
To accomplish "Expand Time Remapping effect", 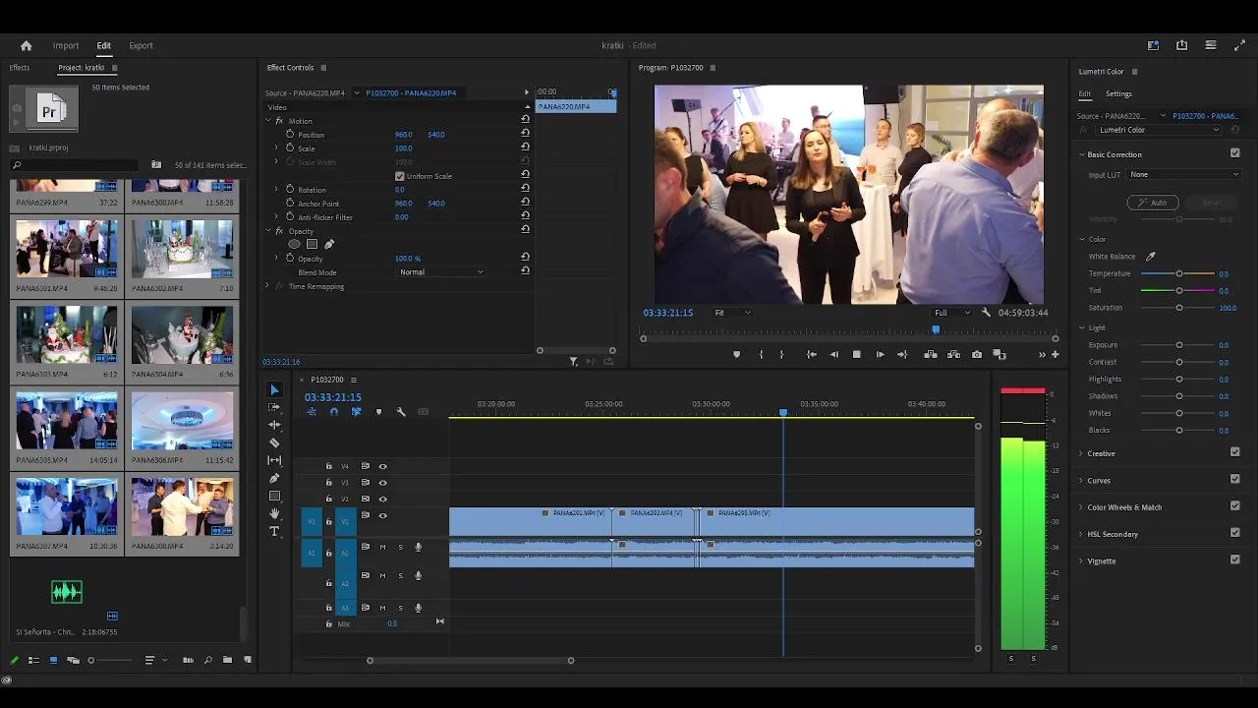I will (267, 286).
